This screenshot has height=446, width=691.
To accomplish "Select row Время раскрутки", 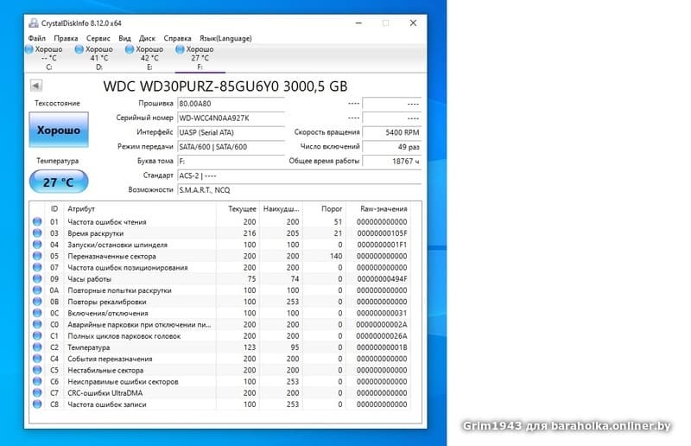I will (220, 233).
